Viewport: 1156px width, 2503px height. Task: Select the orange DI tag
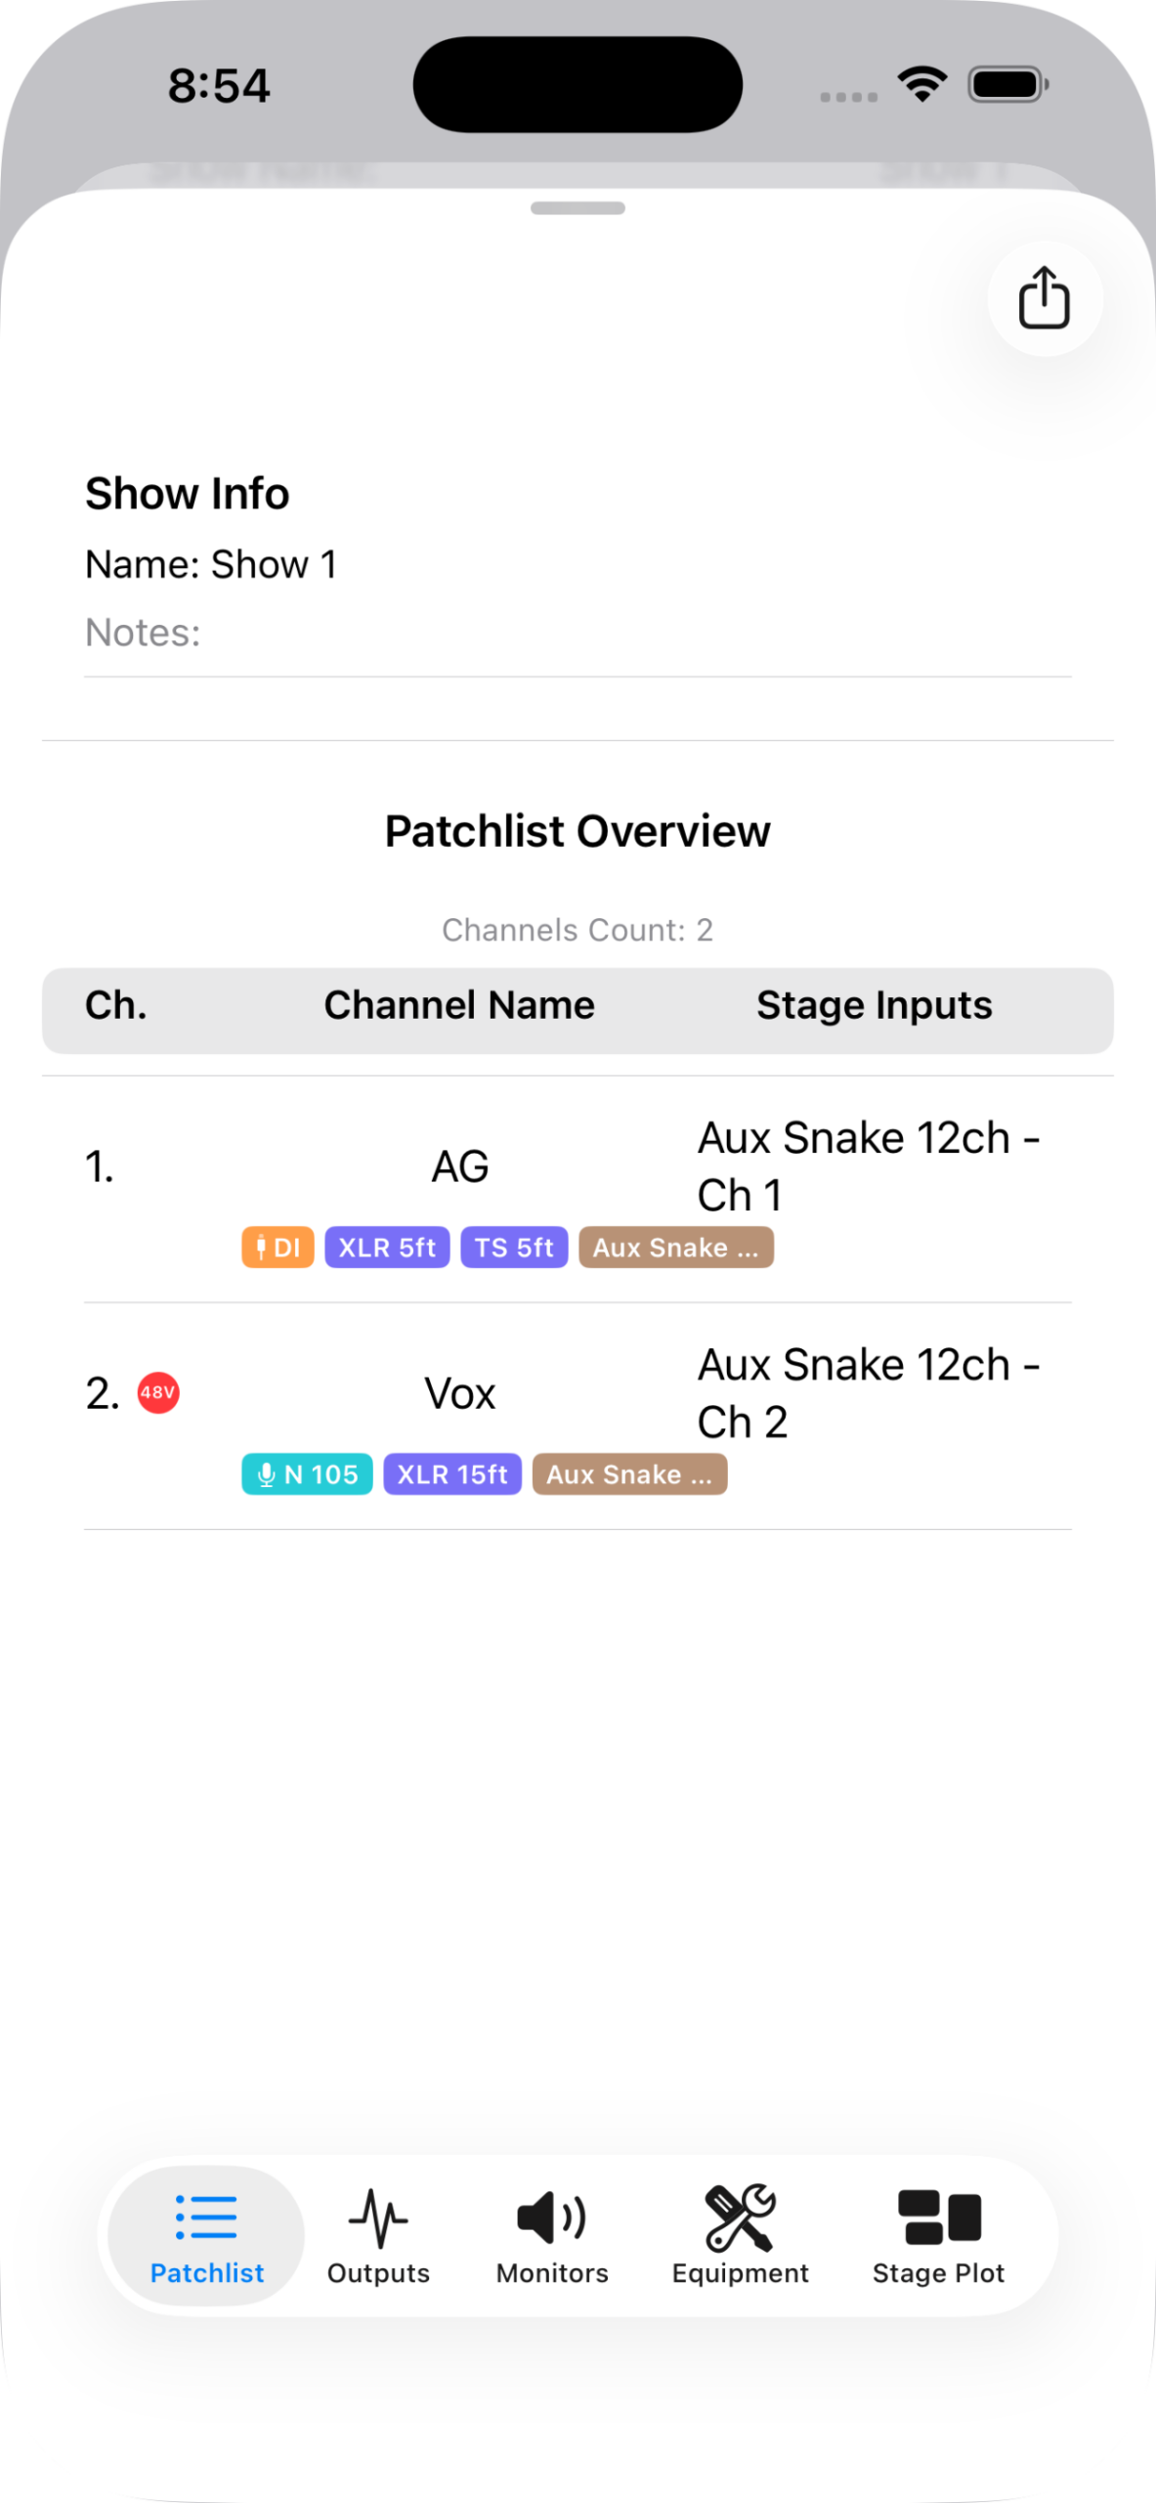pyautogui.click(x=278, y=1247)
